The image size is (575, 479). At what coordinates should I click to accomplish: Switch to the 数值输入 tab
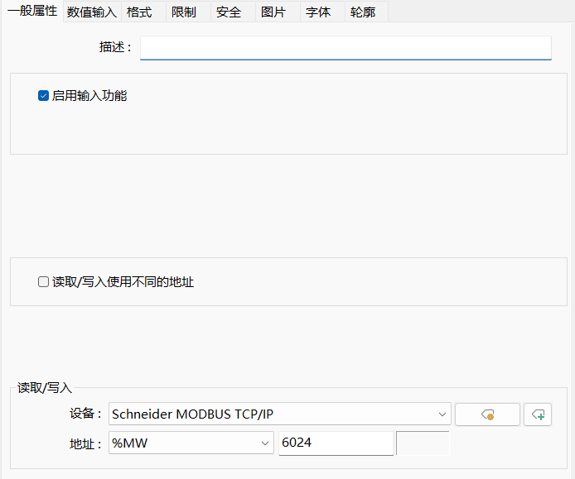click(92, 12)
